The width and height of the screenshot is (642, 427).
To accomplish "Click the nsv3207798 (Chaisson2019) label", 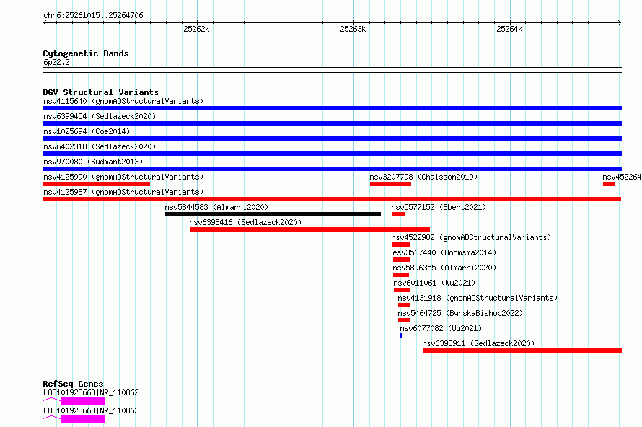I will tap(423, 177).
